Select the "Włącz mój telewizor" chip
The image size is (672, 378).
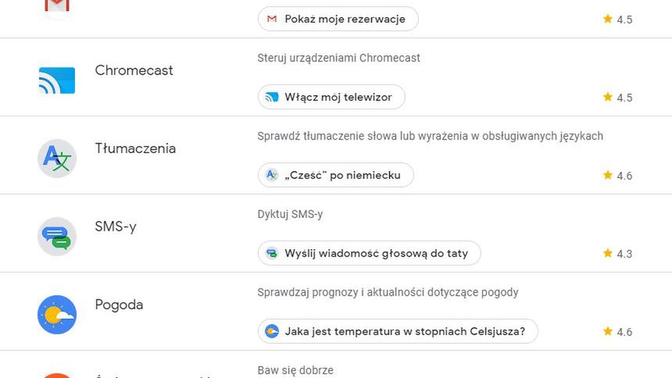tap(331, 97)
